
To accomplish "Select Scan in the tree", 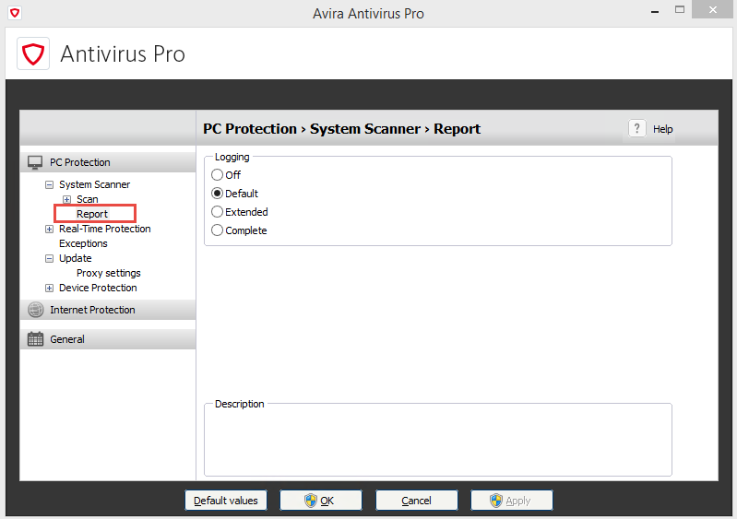I will 88,200.
